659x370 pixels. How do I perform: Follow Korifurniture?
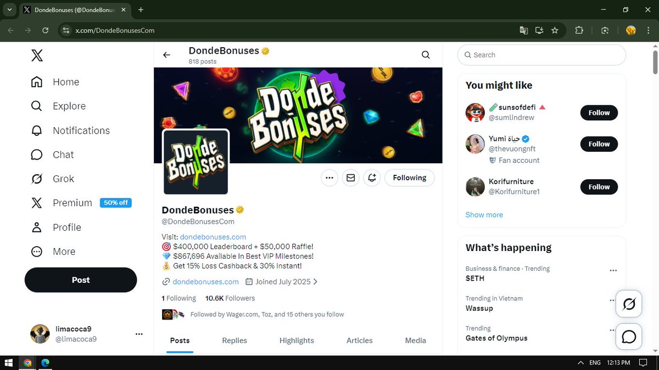[599, 187]
